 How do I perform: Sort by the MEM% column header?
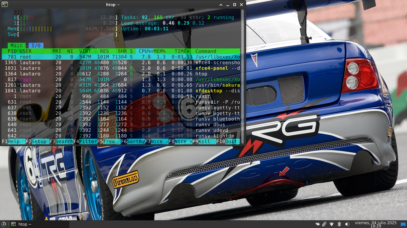[160, 51]
